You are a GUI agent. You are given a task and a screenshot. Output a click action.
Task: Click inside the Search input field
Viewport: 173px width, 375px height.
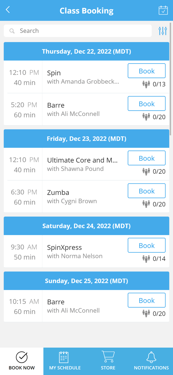click(x=75, y=31)
